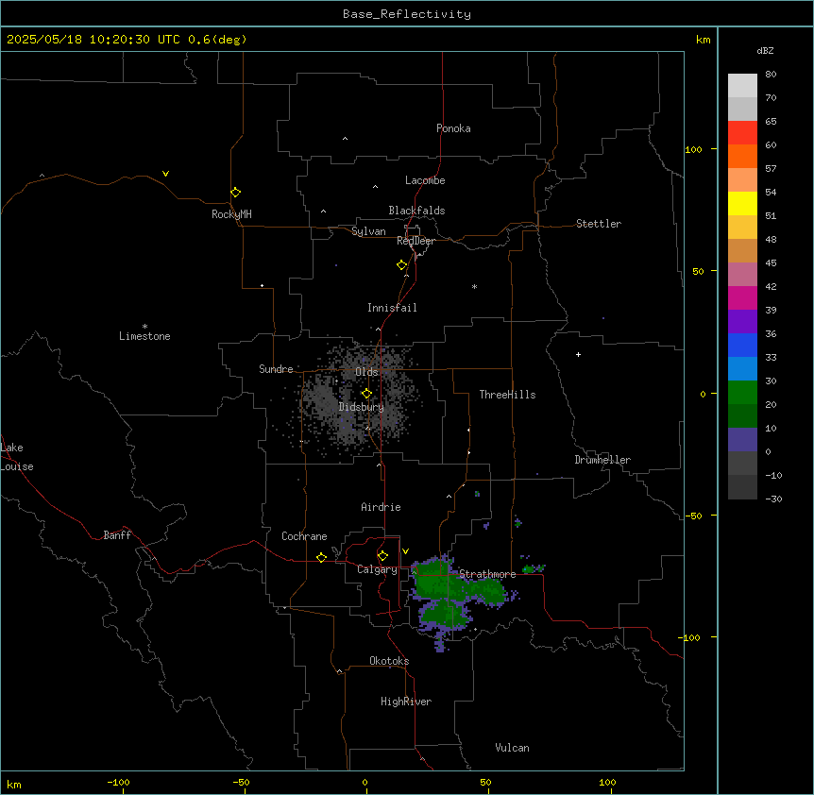Pick the pink swatch in dBZ legend
This screenshot has height=795, width=814.
[x=742, y=275]
